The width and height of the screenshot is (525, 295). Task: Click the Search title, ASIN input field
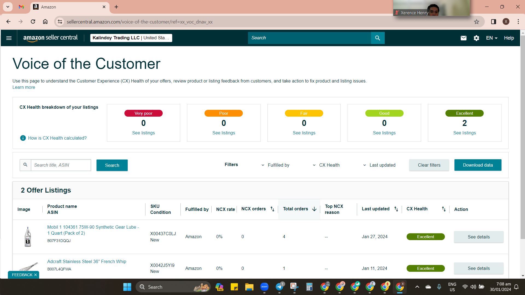pos(61,165)
